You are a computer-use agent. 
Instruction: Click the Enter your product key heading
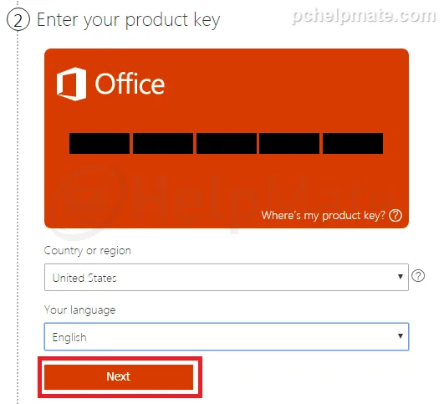click(128, 20)
